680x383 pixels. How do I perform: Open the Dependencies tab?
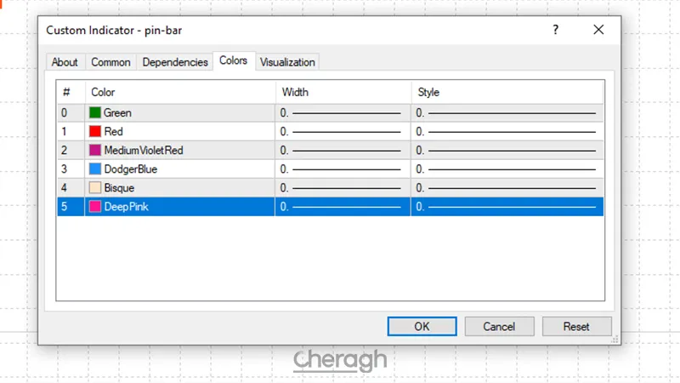175,62
